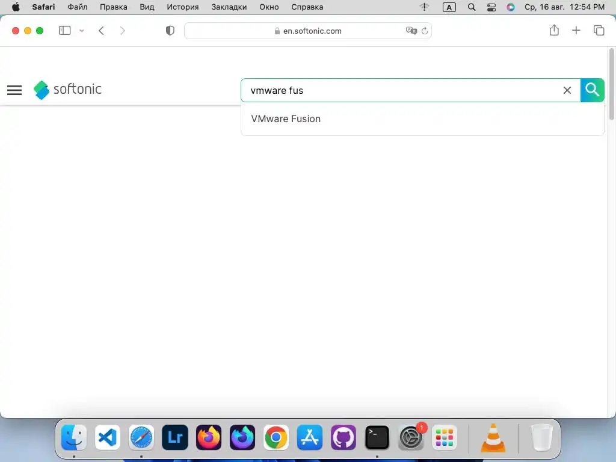Image resolution: width=616 pixels, height=462 pixels.
Task: Open Control Center in menu bar
Action: pos(491,7)
